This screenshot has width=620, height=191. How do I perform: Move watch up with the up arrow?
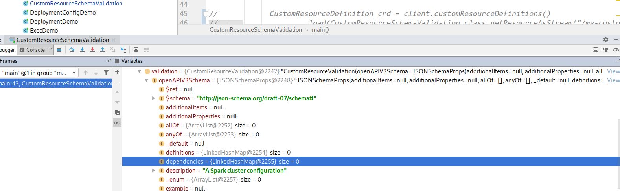pos(117,92)
